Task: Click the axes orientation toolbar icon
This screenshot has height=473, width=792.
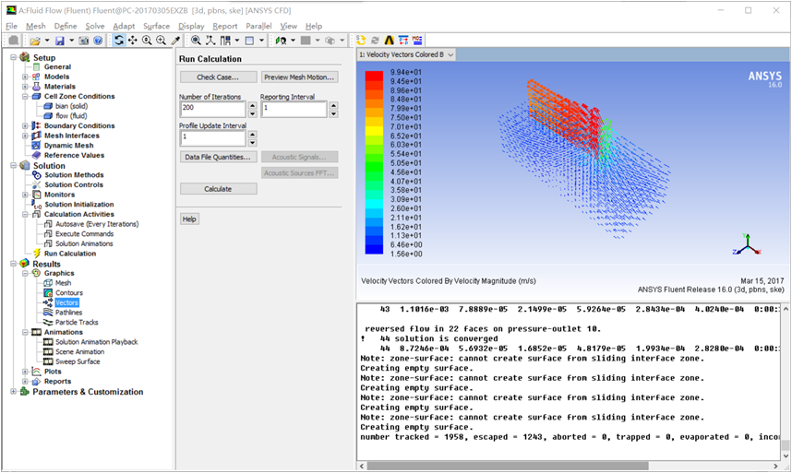Action: [x=210, y=41]
